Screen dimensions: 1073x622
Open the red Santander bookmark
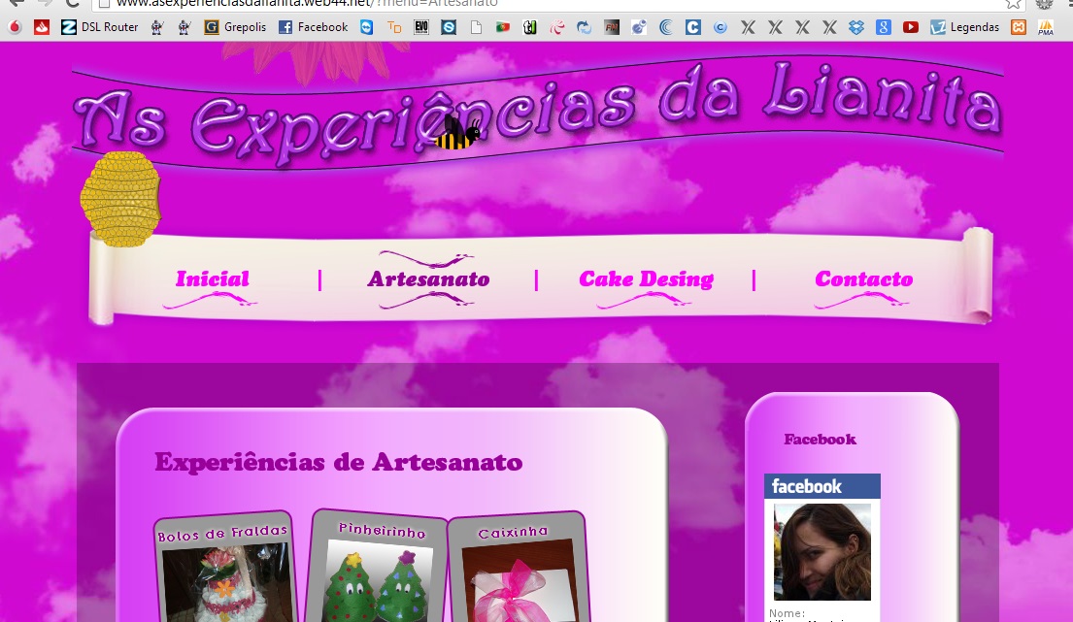[x=42, y=27]
